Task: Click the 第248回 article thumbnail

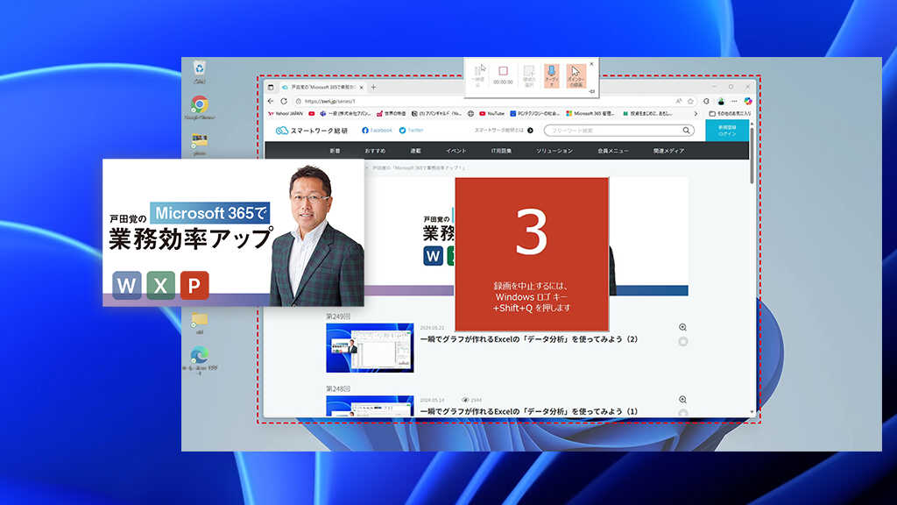Action: 370,406
